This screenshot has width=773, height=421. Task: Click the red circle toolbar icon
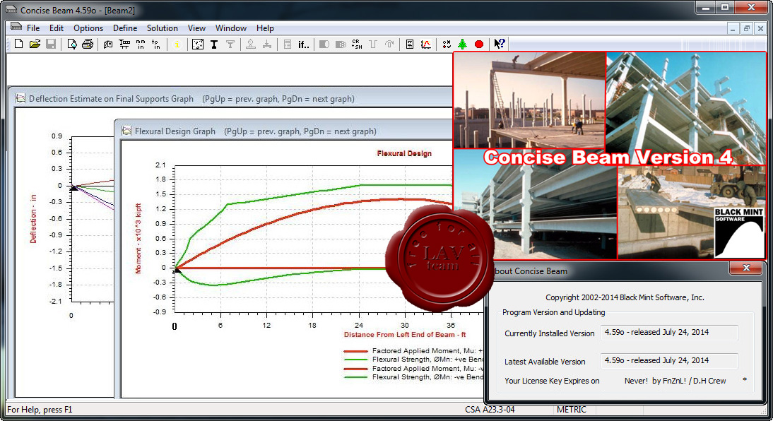click(x=478, y=45)
